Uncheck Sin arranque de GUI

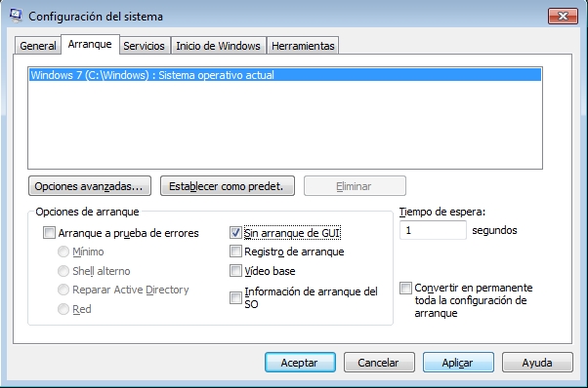point(235,233)
